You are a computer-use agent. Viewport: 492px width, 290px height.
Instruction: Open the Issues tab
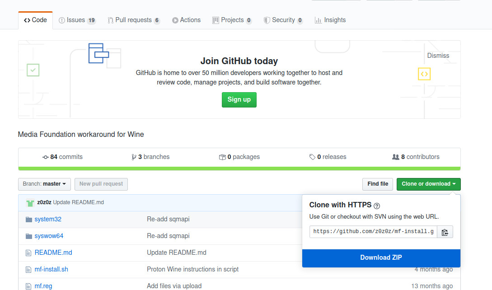tap(77, 20)
